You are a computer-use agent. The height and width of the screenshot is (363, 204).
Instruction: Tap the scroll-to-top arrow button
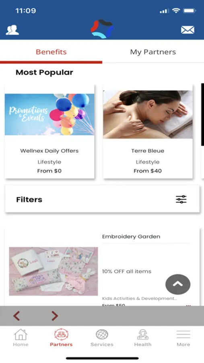click(178, 284)
